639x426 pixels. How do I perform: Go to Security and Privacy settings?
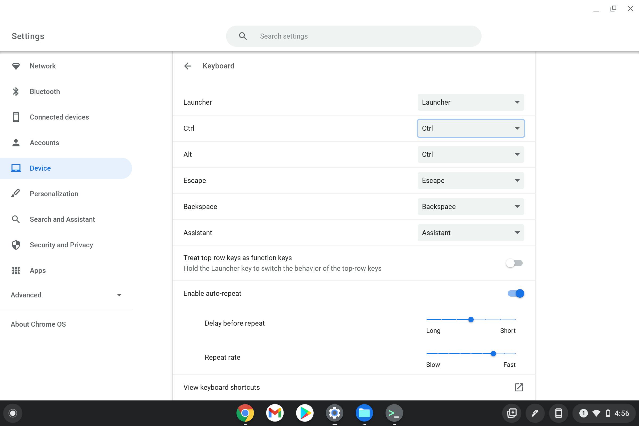(61, 245)
